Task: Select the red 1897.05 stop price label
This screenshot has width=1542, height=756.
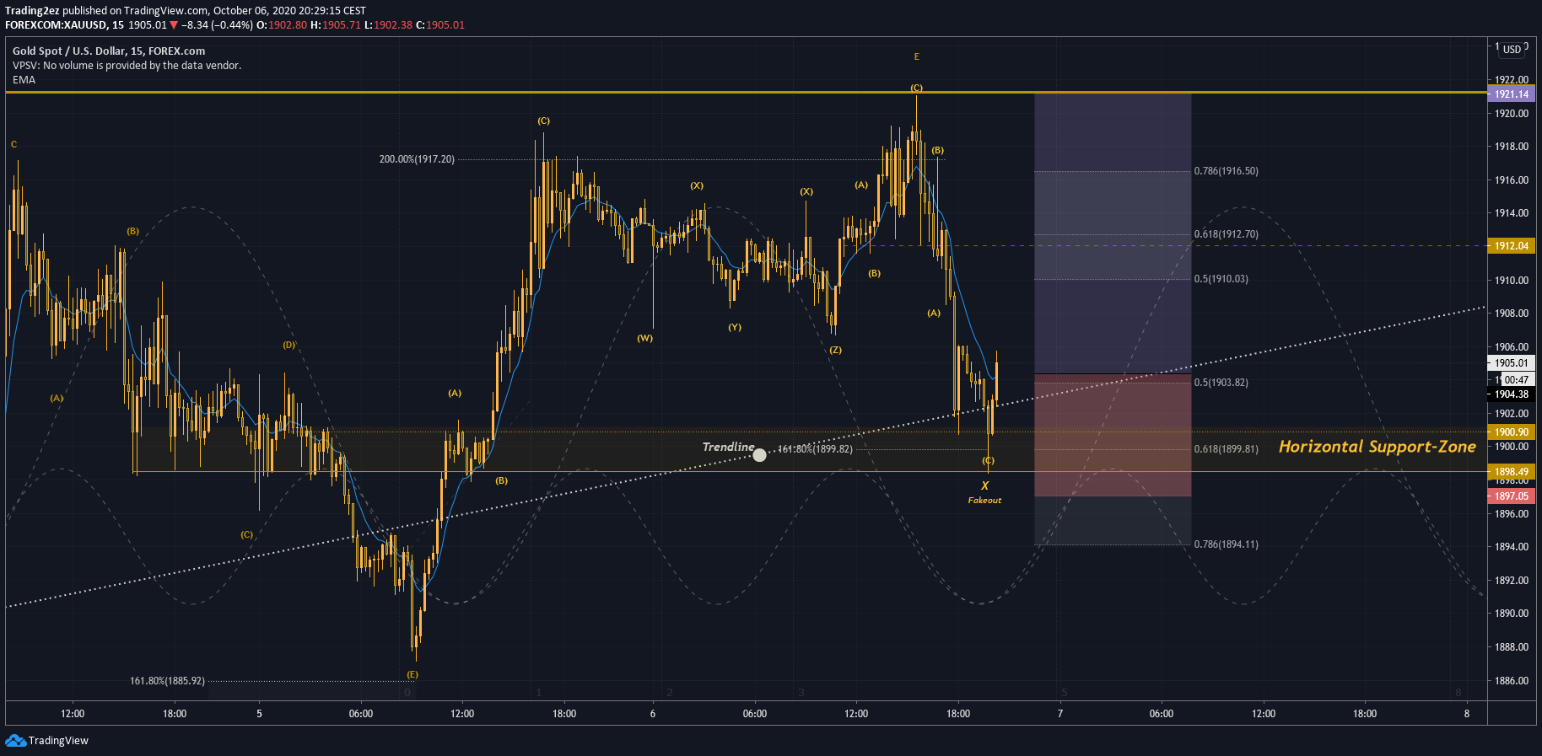Action: 1512,496
